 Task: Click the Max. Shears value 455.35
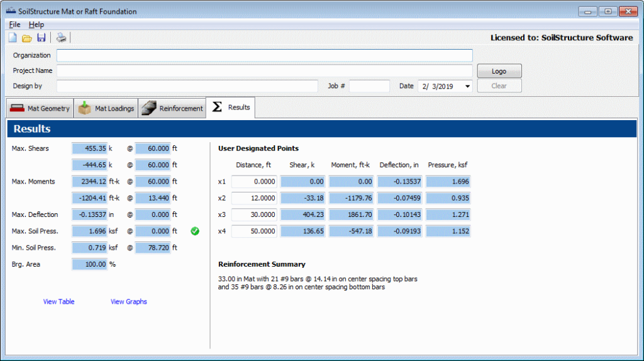[x=89, y=148]
